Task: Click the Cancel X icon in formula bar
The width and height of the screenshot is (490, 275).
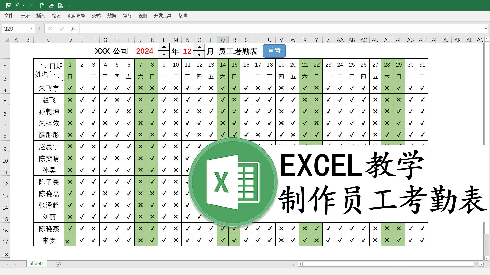Action: click(x=50, y=29)
